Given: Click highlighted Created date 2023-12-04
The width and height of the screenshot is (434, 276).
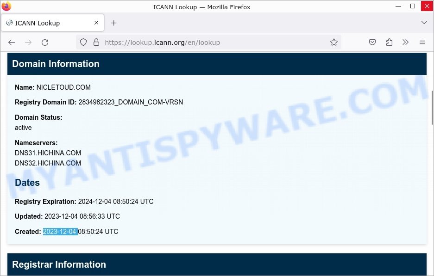Looking at the screenshot, I should 59,232.
